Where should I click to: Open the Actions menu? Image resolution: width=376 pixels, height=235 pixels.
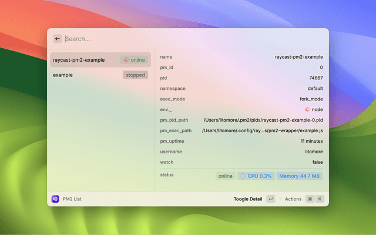293,199
